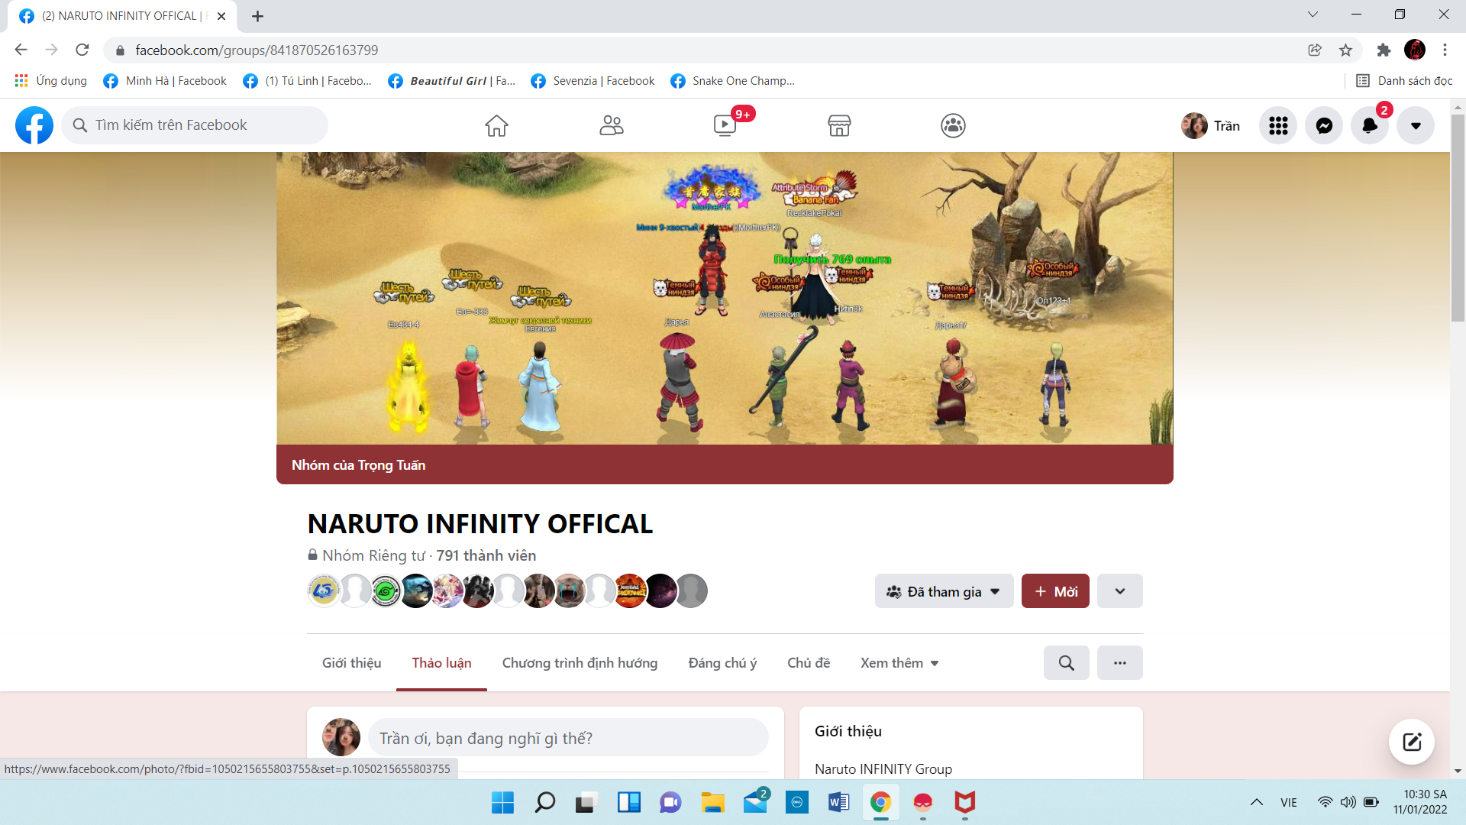The image size is (1466, 825).
Task: Open Sevenzia bookmark
Action: pos(593,81)
